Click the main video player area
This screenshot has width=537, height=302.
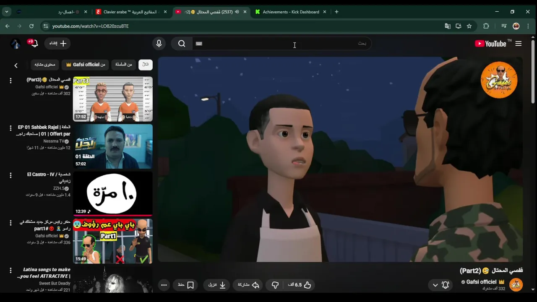pyautogui.click(x=340, y=159)
